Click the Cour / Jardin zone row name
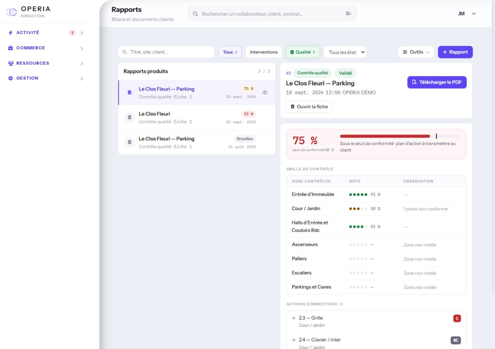This screenshot has height=349, width=495. tap(306, 209)
